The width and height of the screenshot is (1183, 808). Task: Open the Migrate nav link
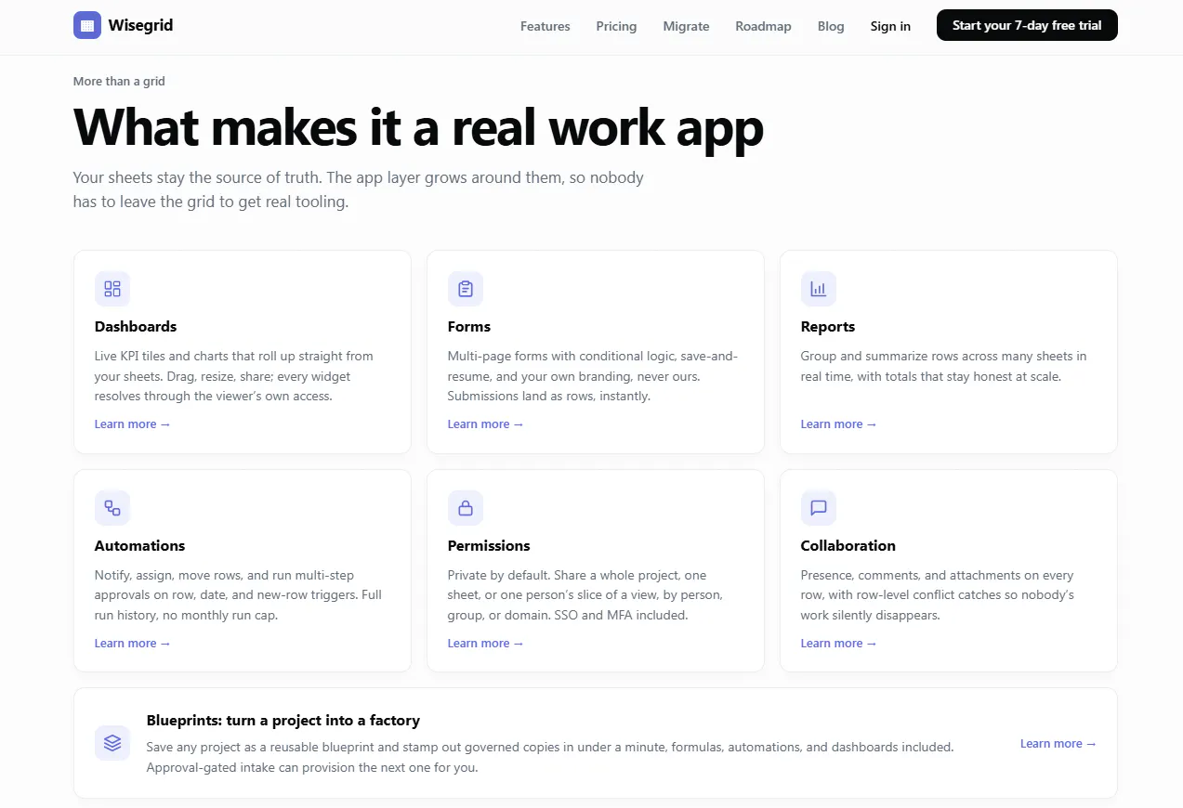coord(686,26)
